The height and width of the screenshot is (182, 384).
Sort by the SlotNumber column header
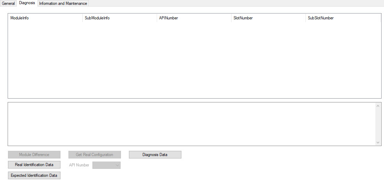point(268,18)
